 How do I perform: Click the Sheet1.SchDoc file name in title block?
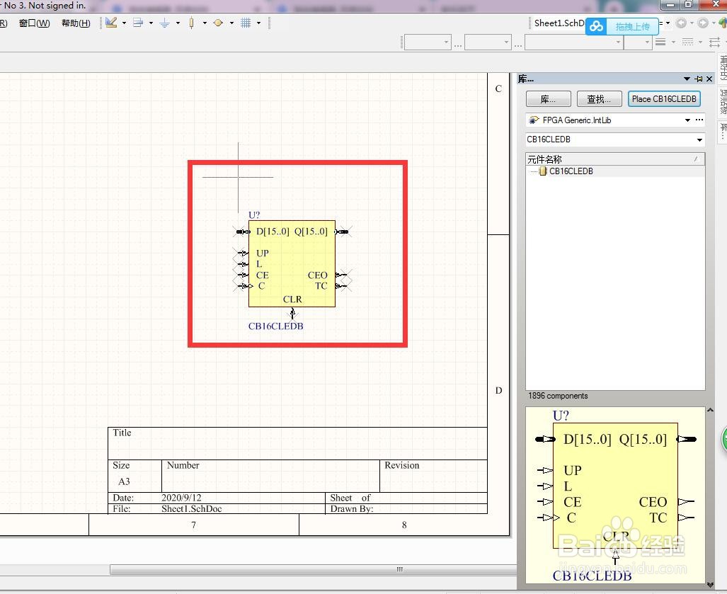click(x=192, y=508)
